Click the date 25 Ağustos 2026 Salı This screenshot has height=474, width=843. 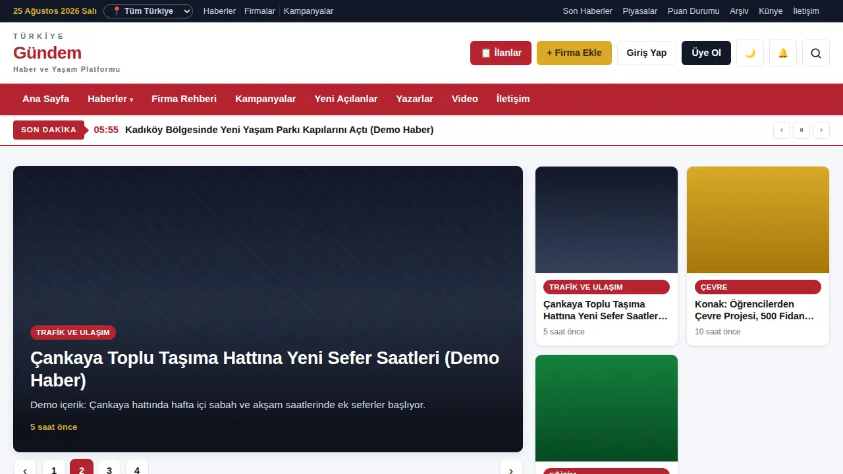(x=55, y=11)
